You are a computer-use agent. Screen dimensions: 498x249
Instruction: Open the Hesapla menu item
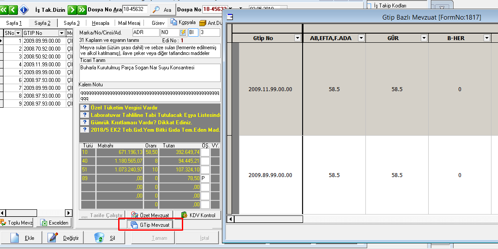point(100,23)
